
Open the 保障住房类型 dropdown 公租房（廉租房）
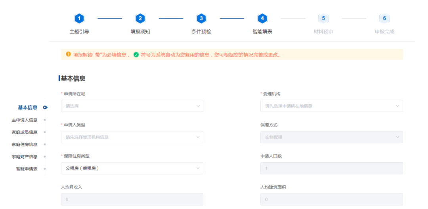(x=132, y=168)
